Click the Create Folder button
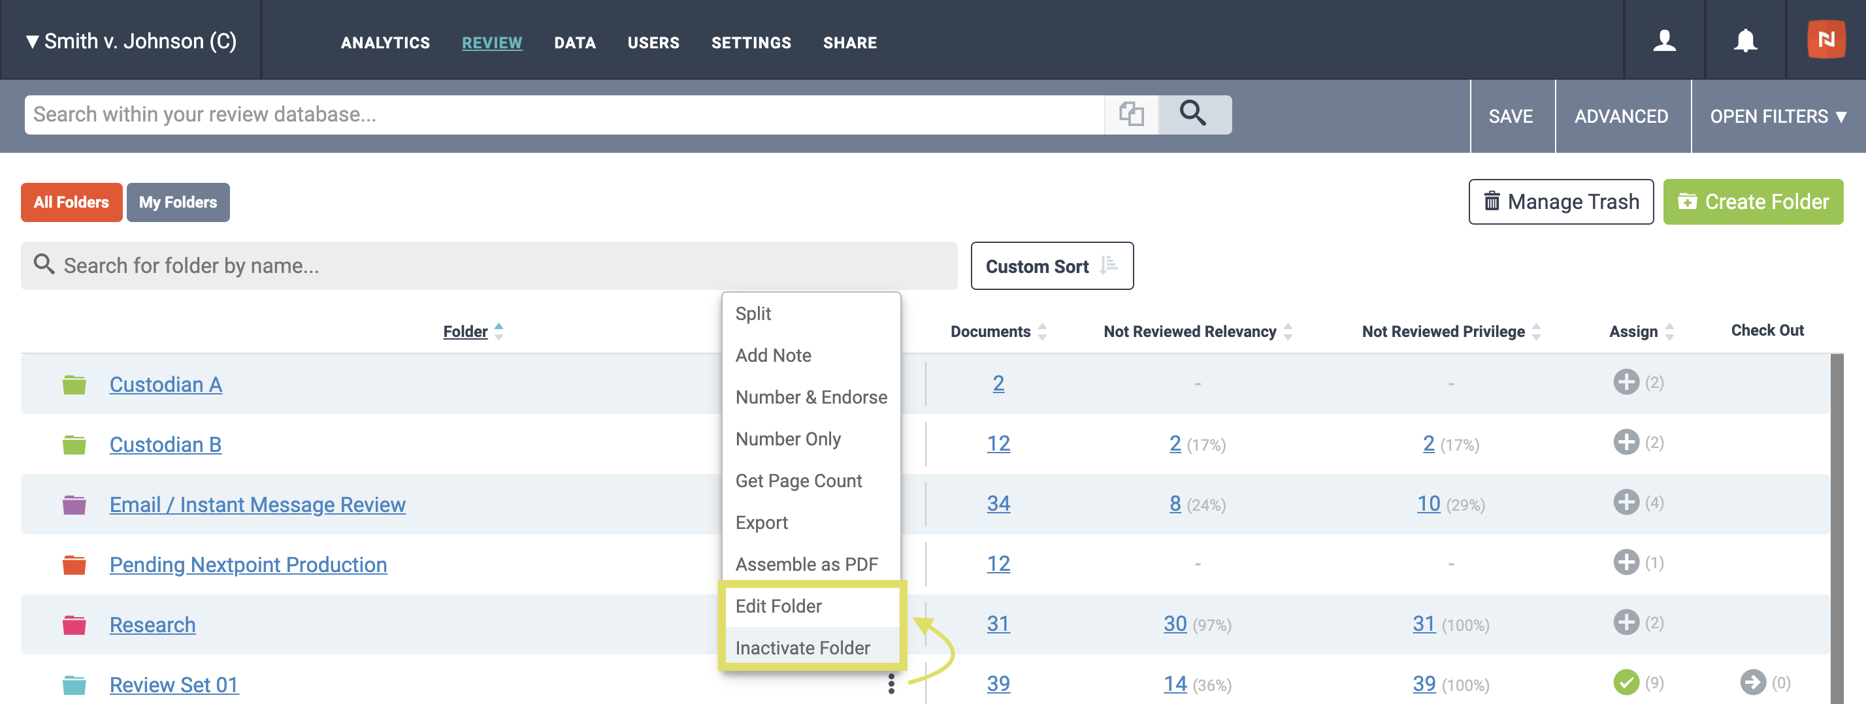Screen dimensions: 1866x704 [1752, 201]
